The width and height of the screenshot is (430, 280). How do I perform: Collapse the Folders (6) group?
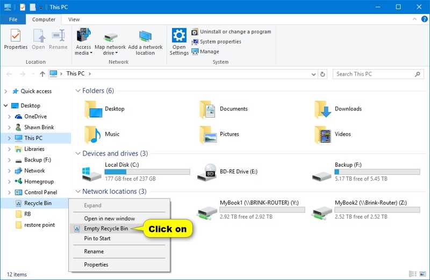[78, 91]
